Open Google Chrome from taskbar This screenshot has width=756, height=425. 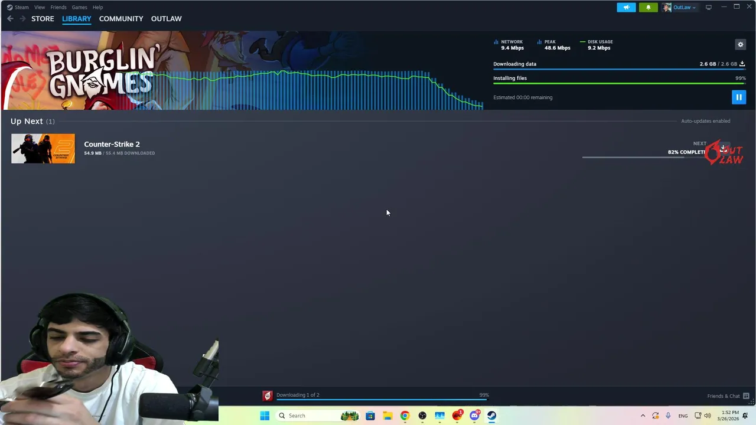coord(405,416)
